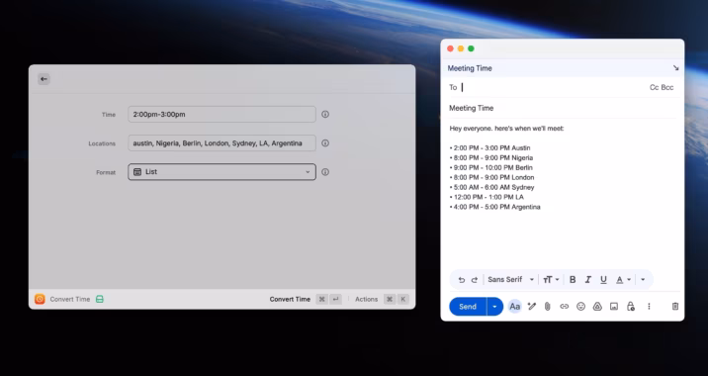Click the line '2:00 PM - 3:00 PM Austin'
Viewport: 708px width, 376px height.
pos(489,147)
